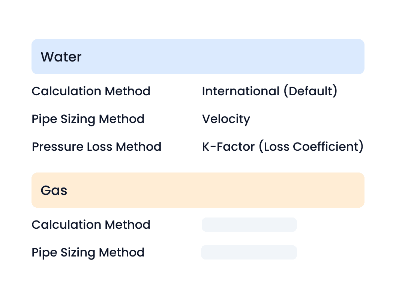Viewport: 396px width, 300px height.
Task: Open the K-Factor (Loss Coefficient) value
Action: coord(283,147)
